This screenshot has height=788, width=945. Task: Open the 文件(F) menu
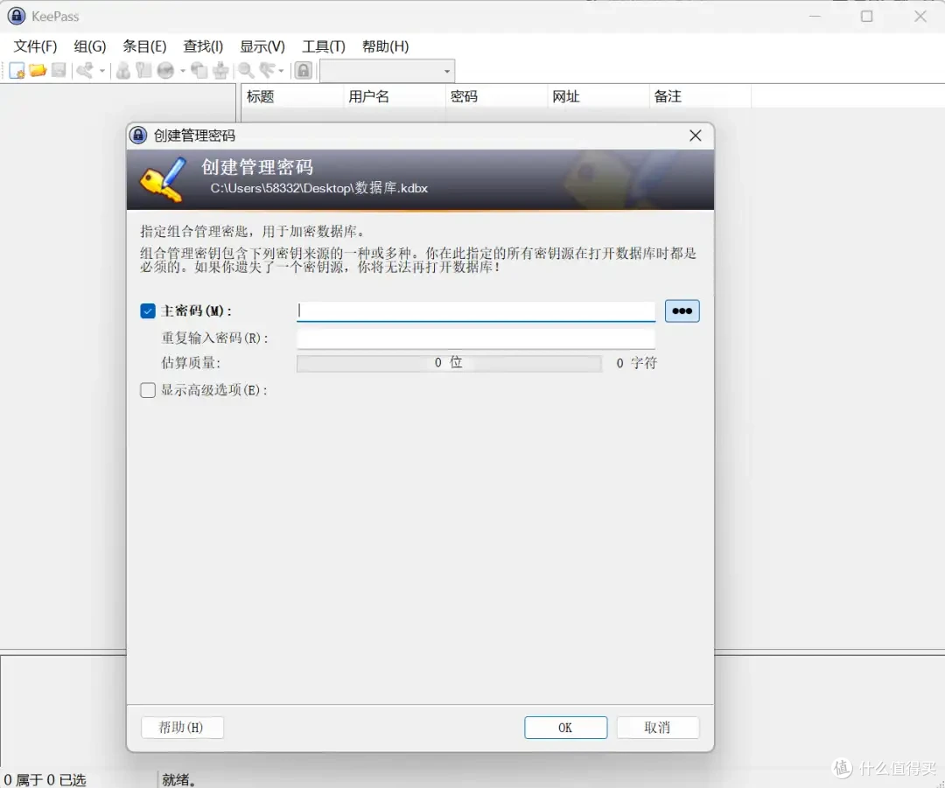(x=36, y=46)
